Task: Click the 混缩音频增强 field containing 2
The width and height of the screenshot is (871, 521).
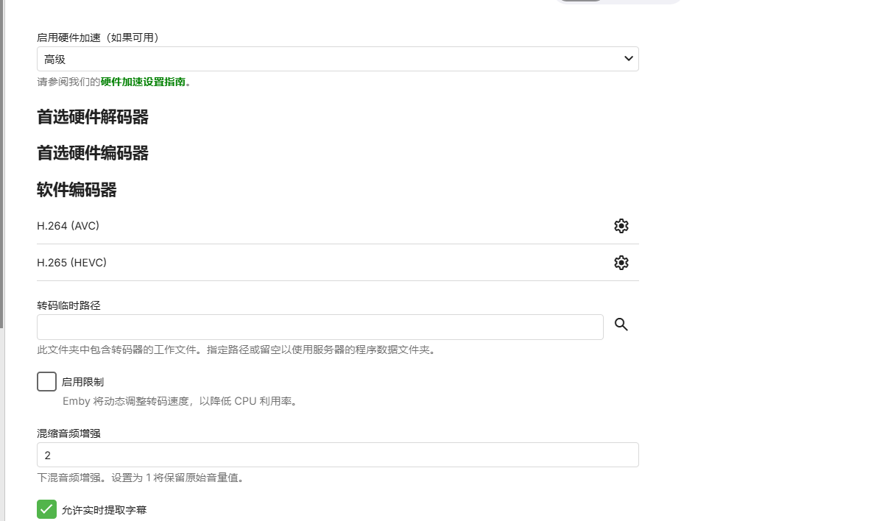Action: coord(337,455)
